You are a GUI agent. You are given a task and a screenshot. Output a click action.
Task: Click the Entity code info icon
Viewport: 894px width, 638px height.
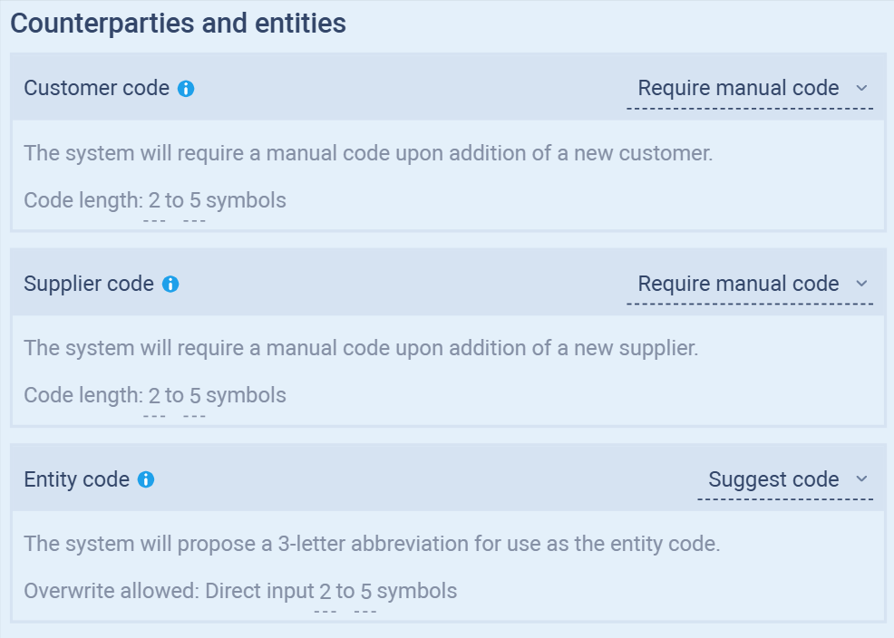[x=146, y=480]
